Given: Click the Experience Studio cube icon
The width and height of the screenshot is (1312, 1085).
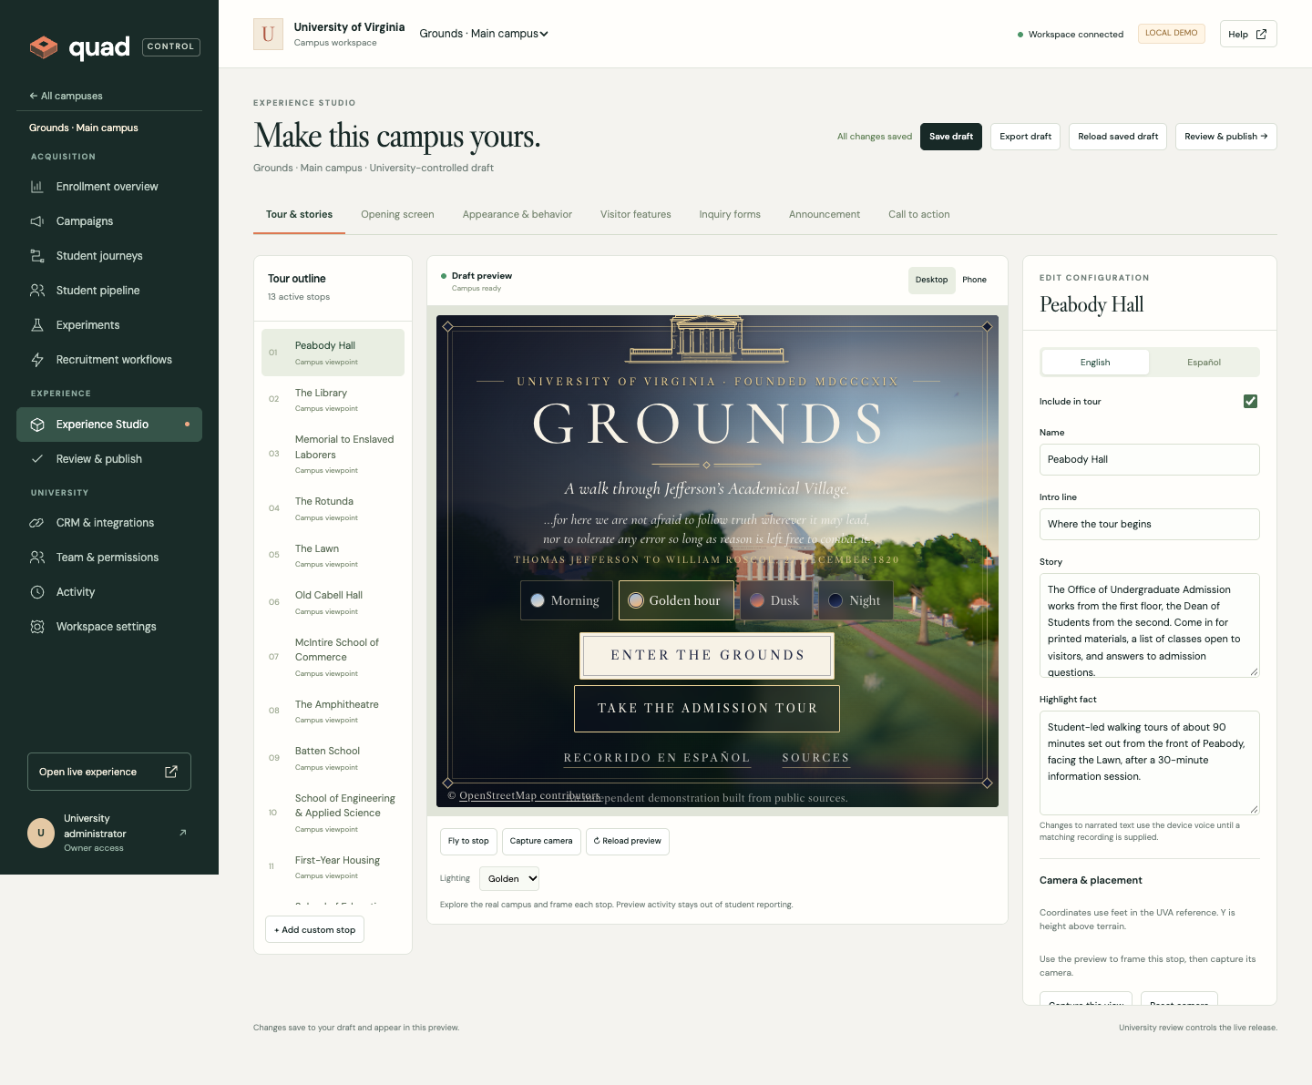Looking at the screenshot, I should pos(37,425).
